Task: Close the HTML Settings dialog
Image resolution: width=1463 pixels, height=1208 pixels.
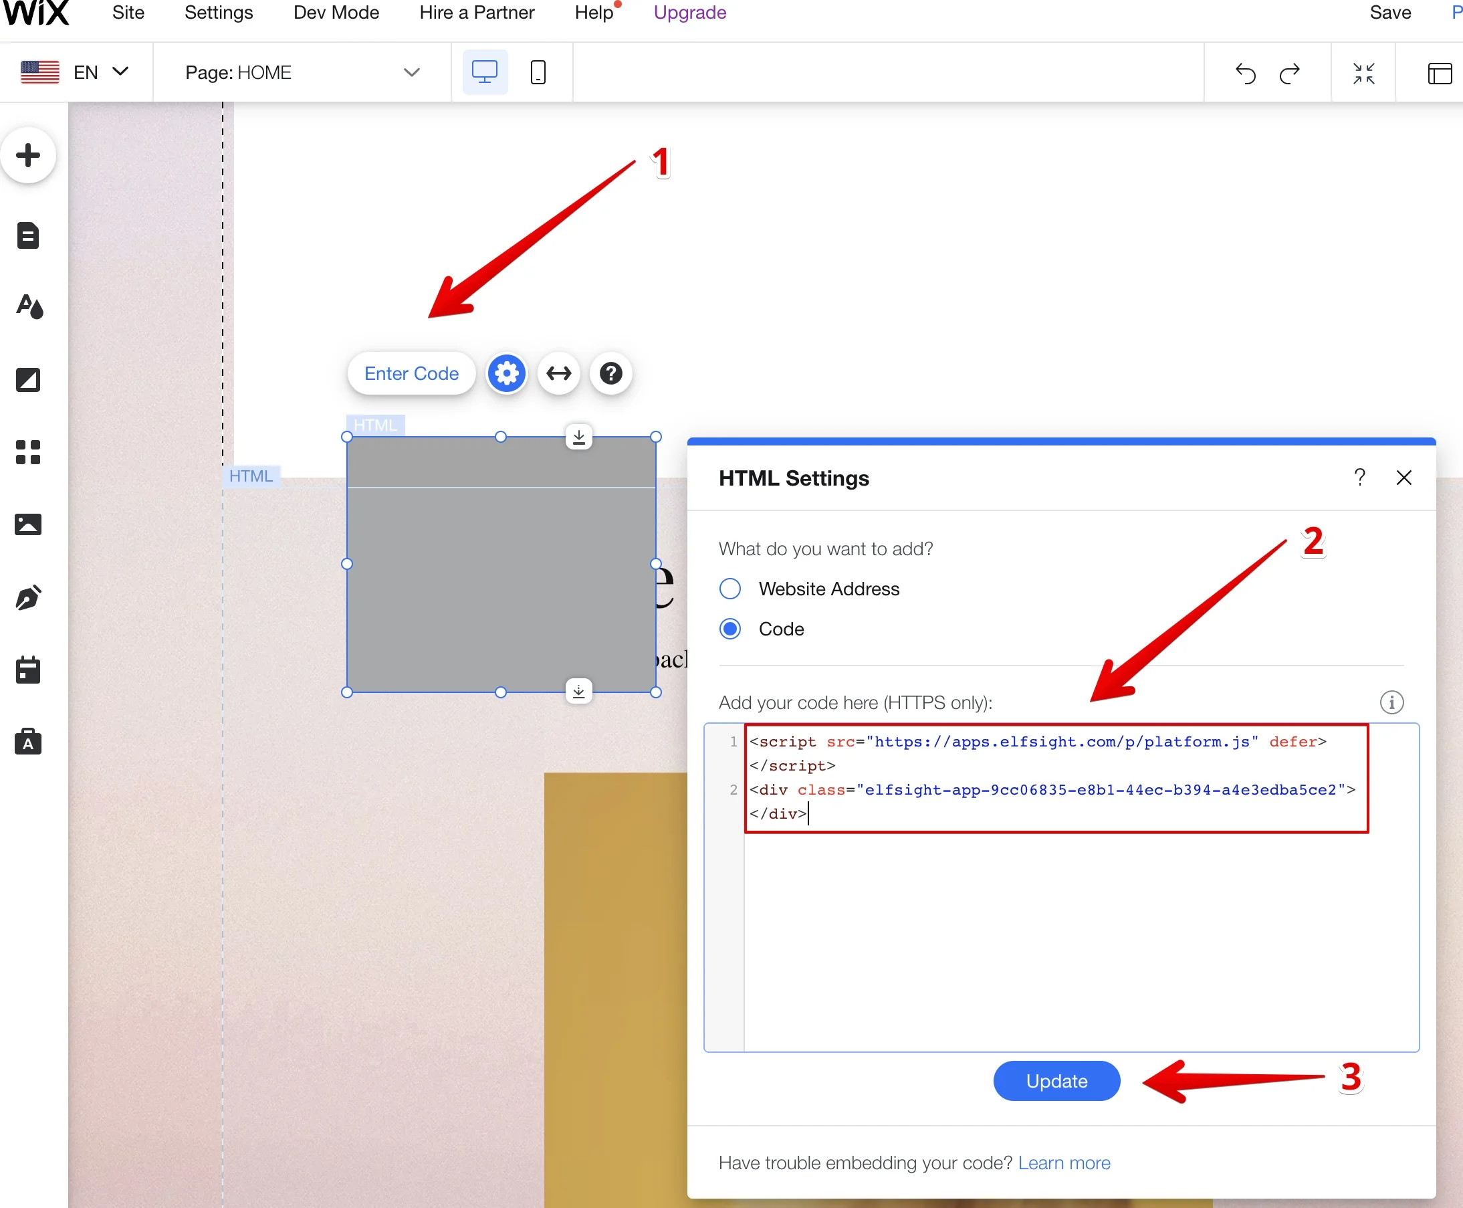Action: (1404, 478)
